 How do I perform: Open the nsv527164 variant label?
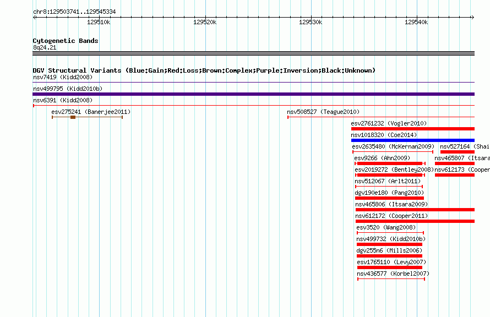[465, 146]
